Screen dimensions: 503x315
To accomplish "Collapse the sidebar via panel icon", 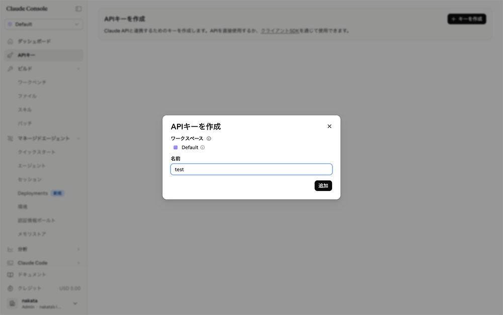I will click(78, 9).
